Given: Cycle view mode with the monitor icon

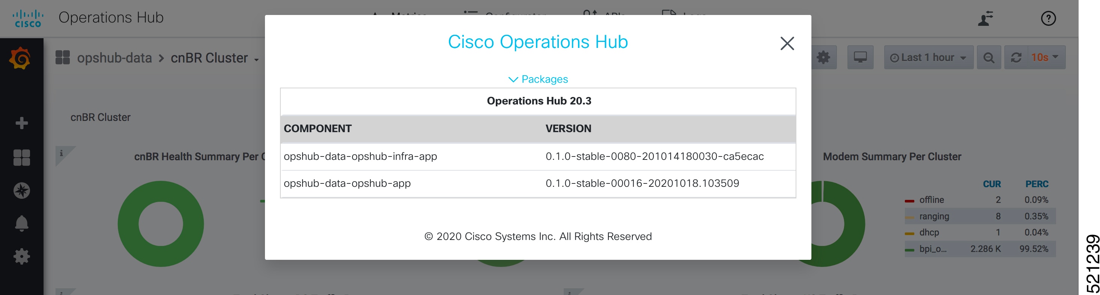Looking at the screenshot, I should tap(860, 58).
